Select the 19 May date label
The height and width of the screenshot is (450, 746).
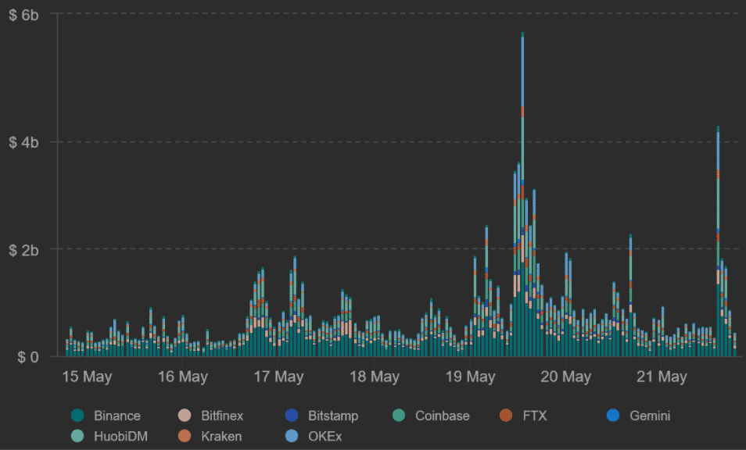coord(470,377)
